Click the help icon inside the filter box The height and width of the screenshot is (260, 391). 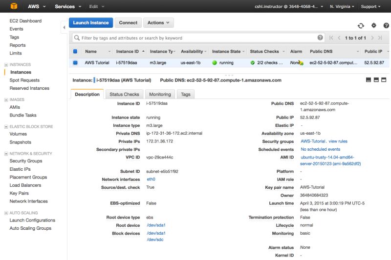coord(320,38)
